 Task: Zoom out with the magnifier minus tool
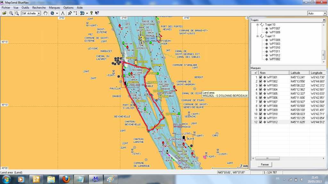tap(17, 13)
